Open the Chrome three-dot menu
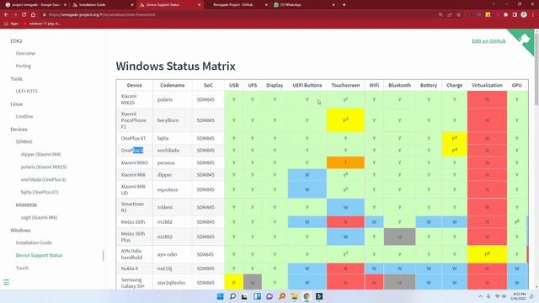Screen dimensions: 539x303 click(x=533, y=15)
